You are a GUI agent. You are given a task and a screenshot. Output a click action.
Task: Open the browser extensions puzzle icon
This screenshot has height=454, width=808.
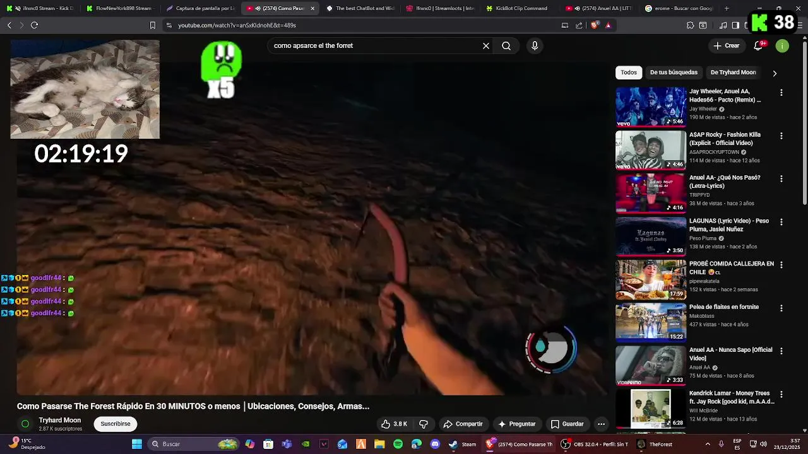690,25
